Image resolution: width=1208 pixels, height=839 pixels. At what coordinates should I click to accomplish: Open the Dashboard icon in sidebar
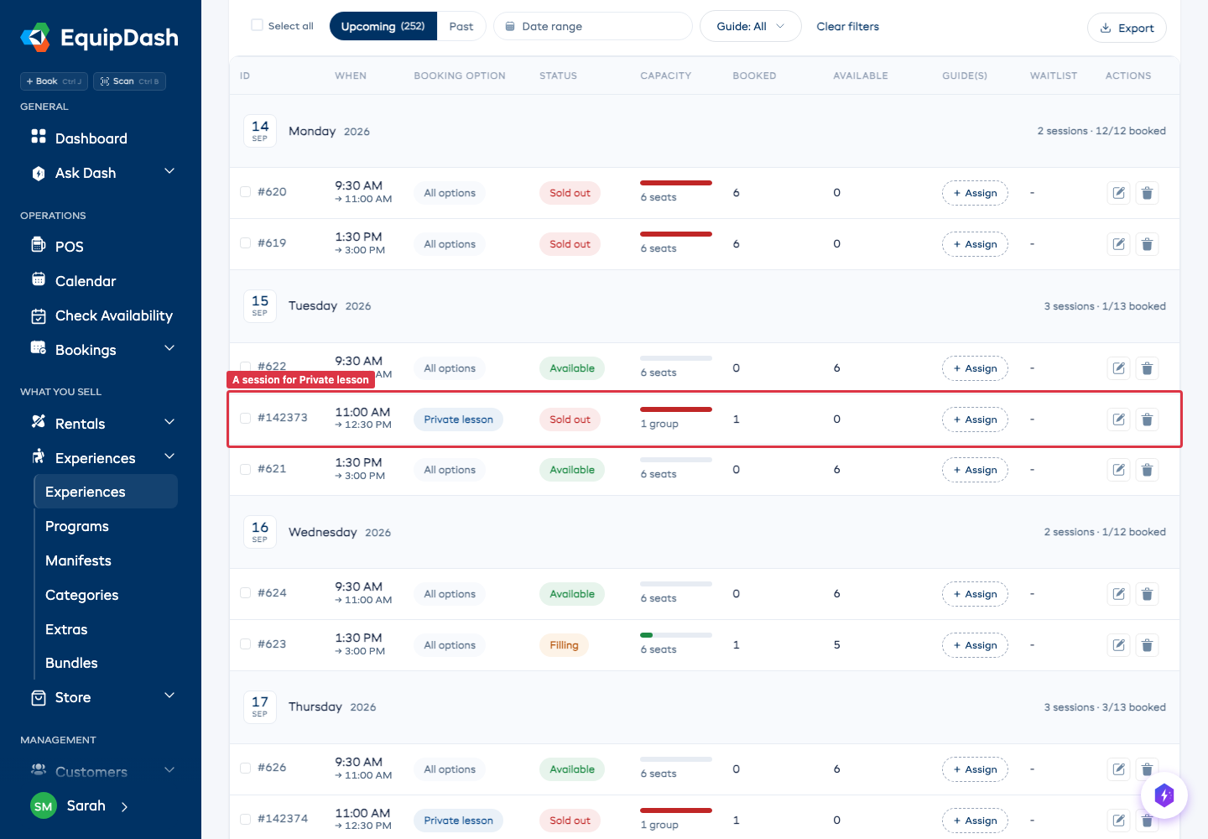click(39, 136)
